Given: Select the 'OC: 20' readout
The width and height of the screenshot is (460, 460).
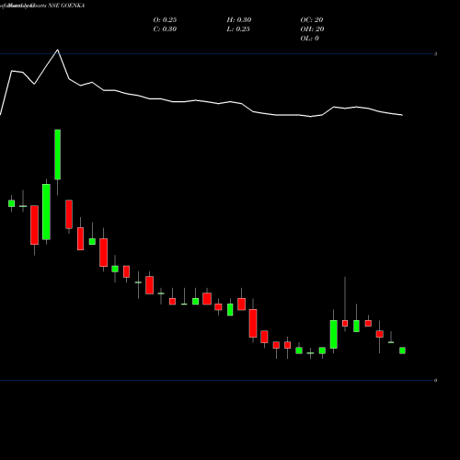Looking at the screenshot, I should 312,19.
